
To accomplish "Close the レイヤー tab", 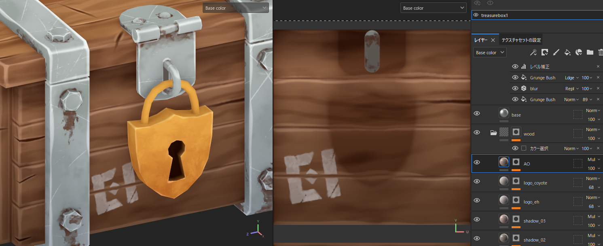I will point(493,40).
